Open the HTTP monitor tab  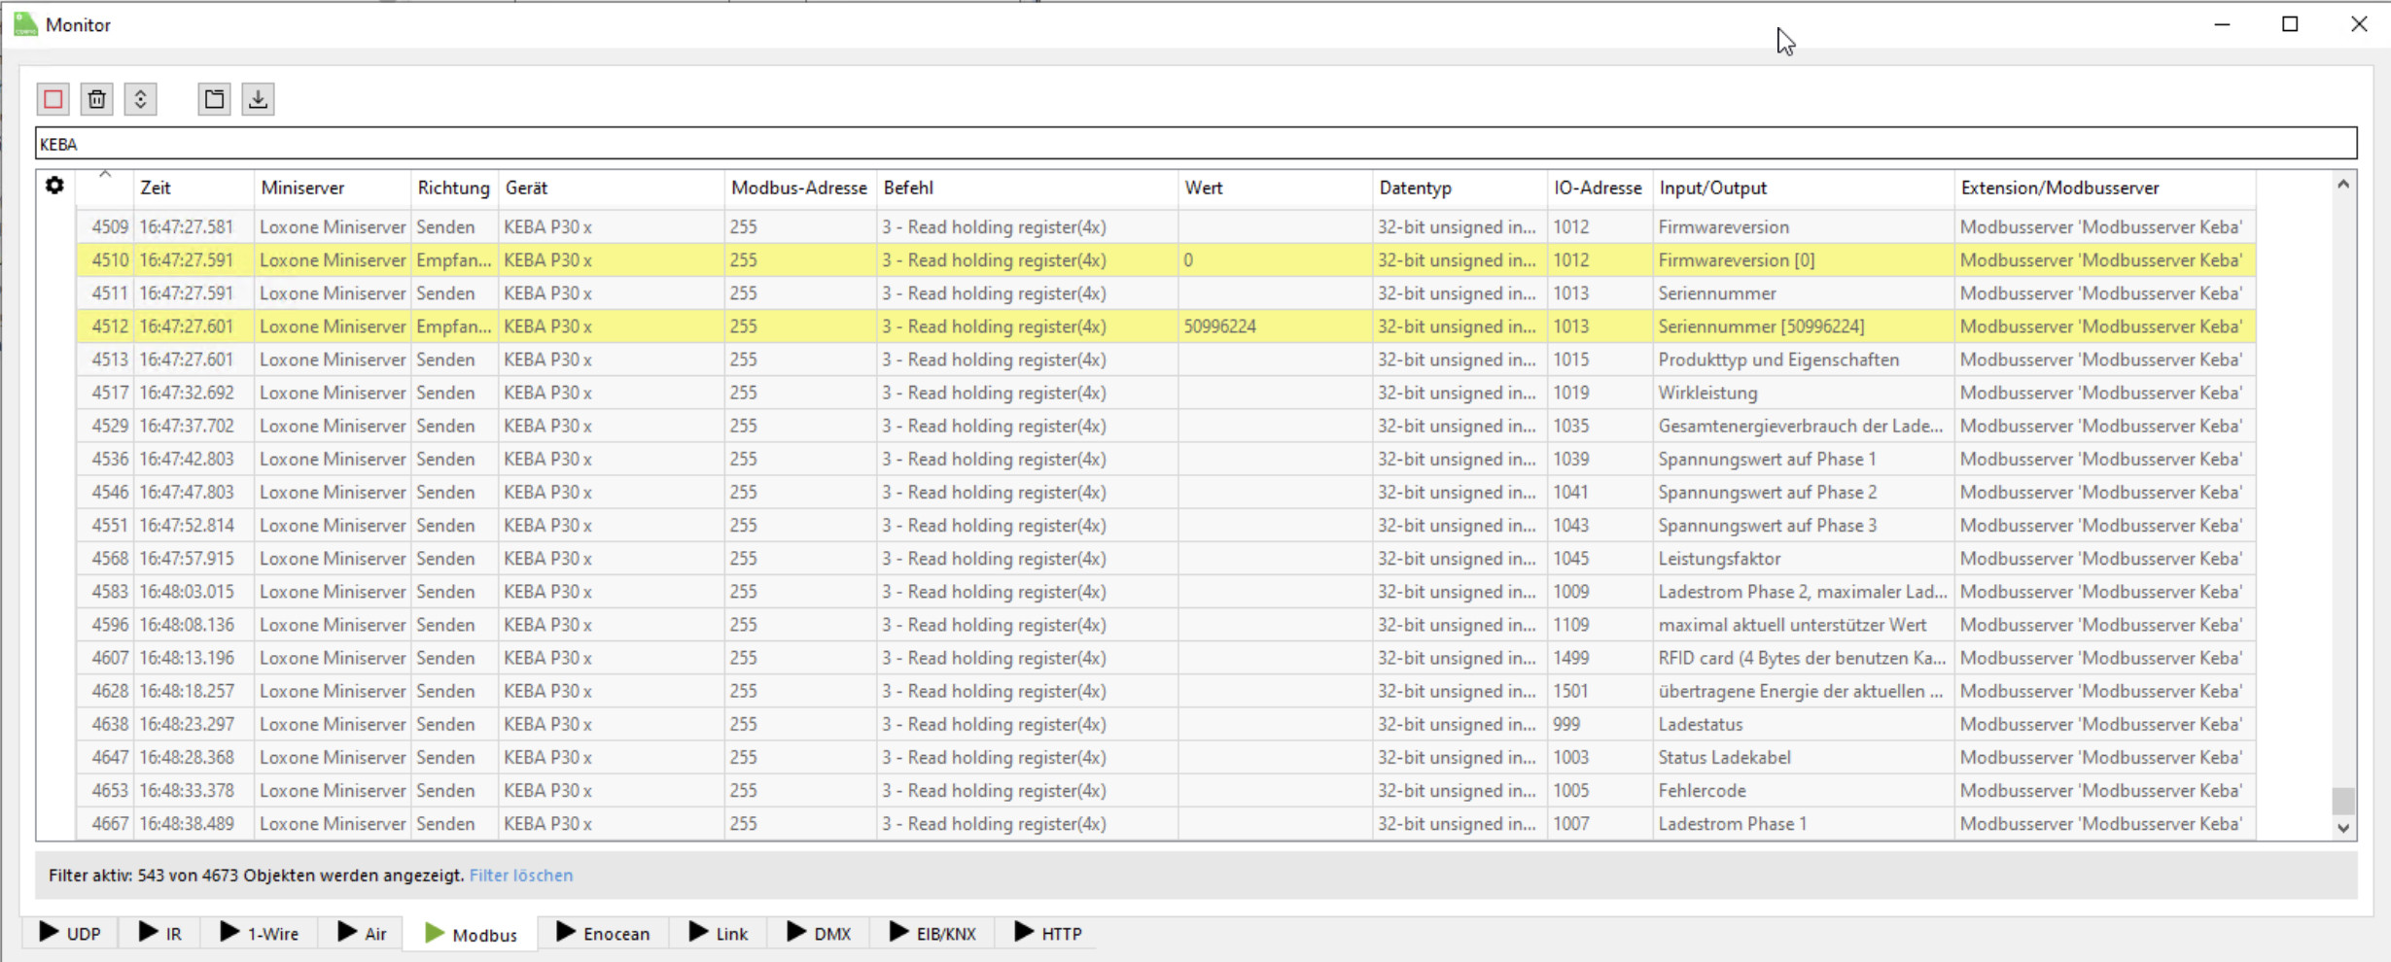coord(1048,933)
